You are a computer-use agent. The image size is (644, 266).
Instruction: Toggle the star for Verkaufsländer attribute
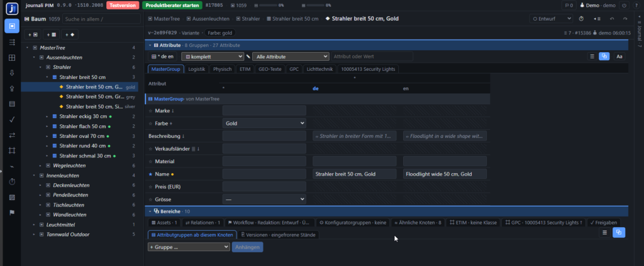click(150, 149)
